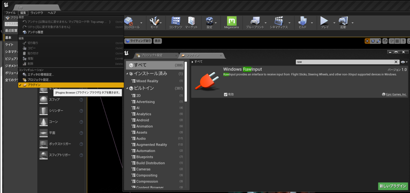This screenshot has height=193, width=410.
Task: Open Build (ビルド) options dropdown arrow
Action: tap(312, 23)
